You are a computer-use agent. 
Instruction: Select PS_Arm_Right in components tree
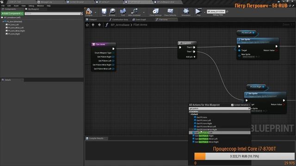click(x=14, y=34)
